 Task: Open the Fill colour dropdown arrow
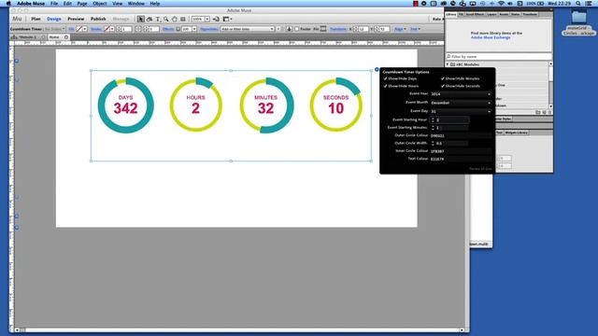[85, 29]
